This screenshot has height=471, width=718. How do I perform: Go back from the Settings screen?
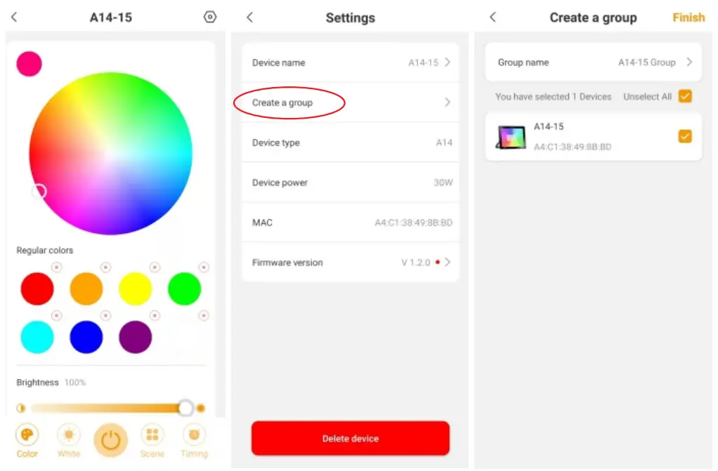coord(249,18)
